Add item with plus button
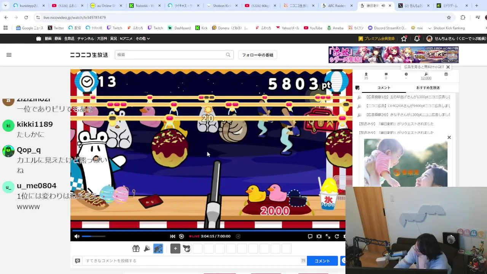This screenshot has height=274, width=487. [x=175, y=249]
